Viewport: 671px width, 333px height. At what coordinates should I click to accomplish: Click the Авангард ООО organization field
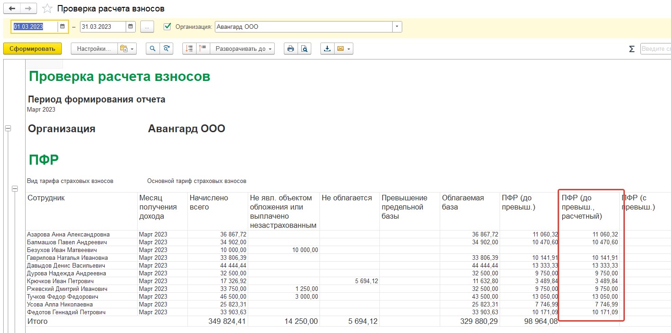(303, 27)
